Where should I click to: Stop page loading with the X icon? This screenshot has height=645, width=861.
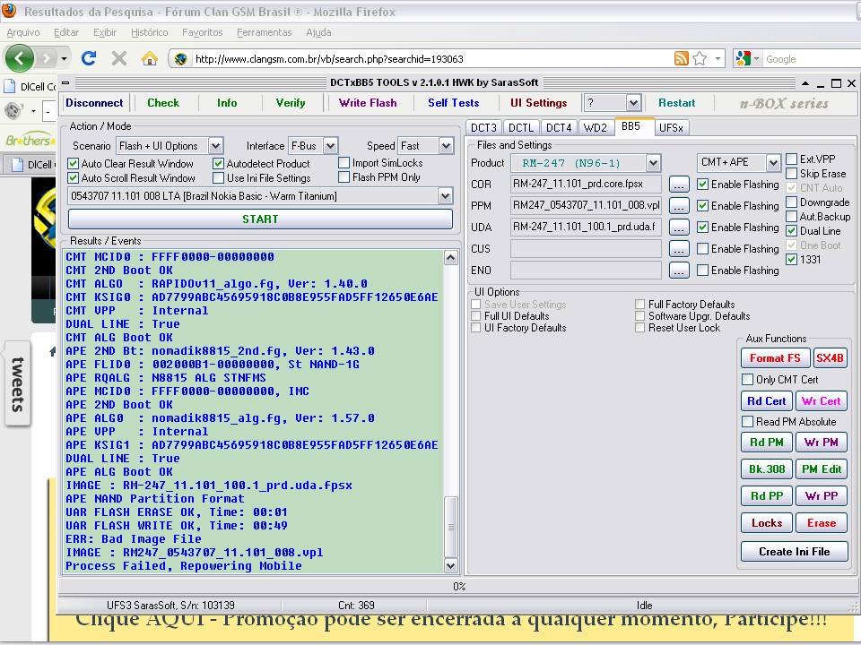(119, 58)
